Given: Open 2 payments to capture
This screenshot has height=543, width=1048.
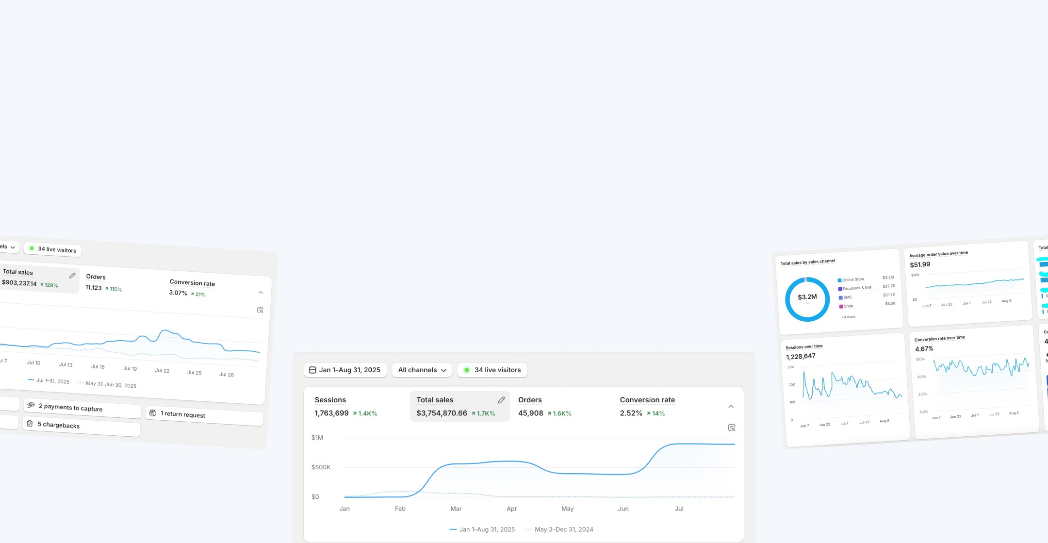Looking at the screenshot, I should (x=70, y=408).
